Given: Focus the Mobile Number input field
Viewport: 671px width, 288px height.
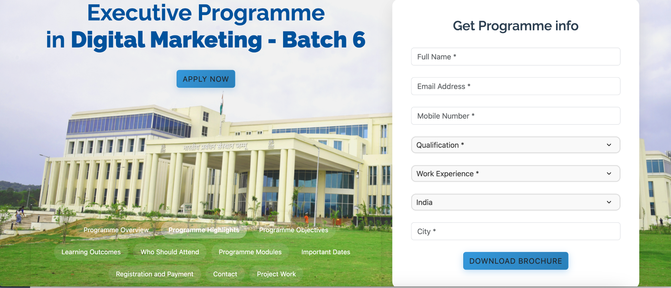Looking at the screenshot, I should 516,116.
